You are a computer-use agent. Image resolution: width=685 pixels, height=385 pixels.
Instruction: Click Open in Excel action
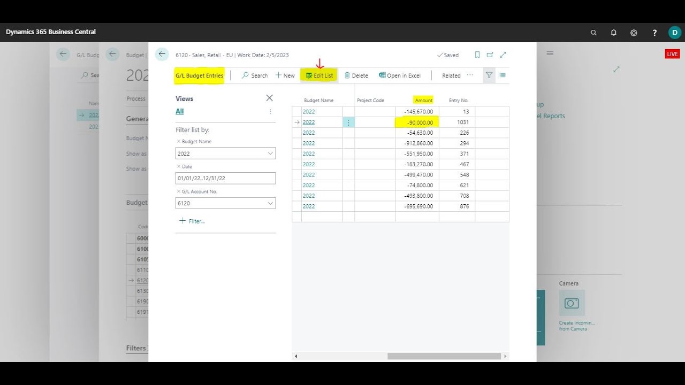pyautogui.click(x=400, y=75)
